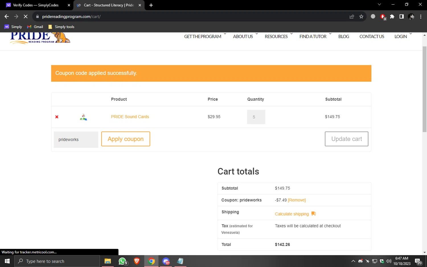Go forward in browser history
The width and height of the screenshot is (427, 267).
(16, 17)
